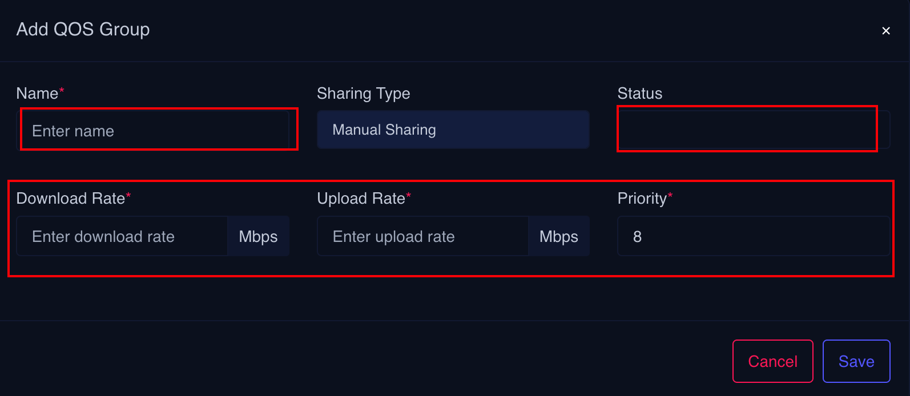Click the Status label

(x=639, y=94)
